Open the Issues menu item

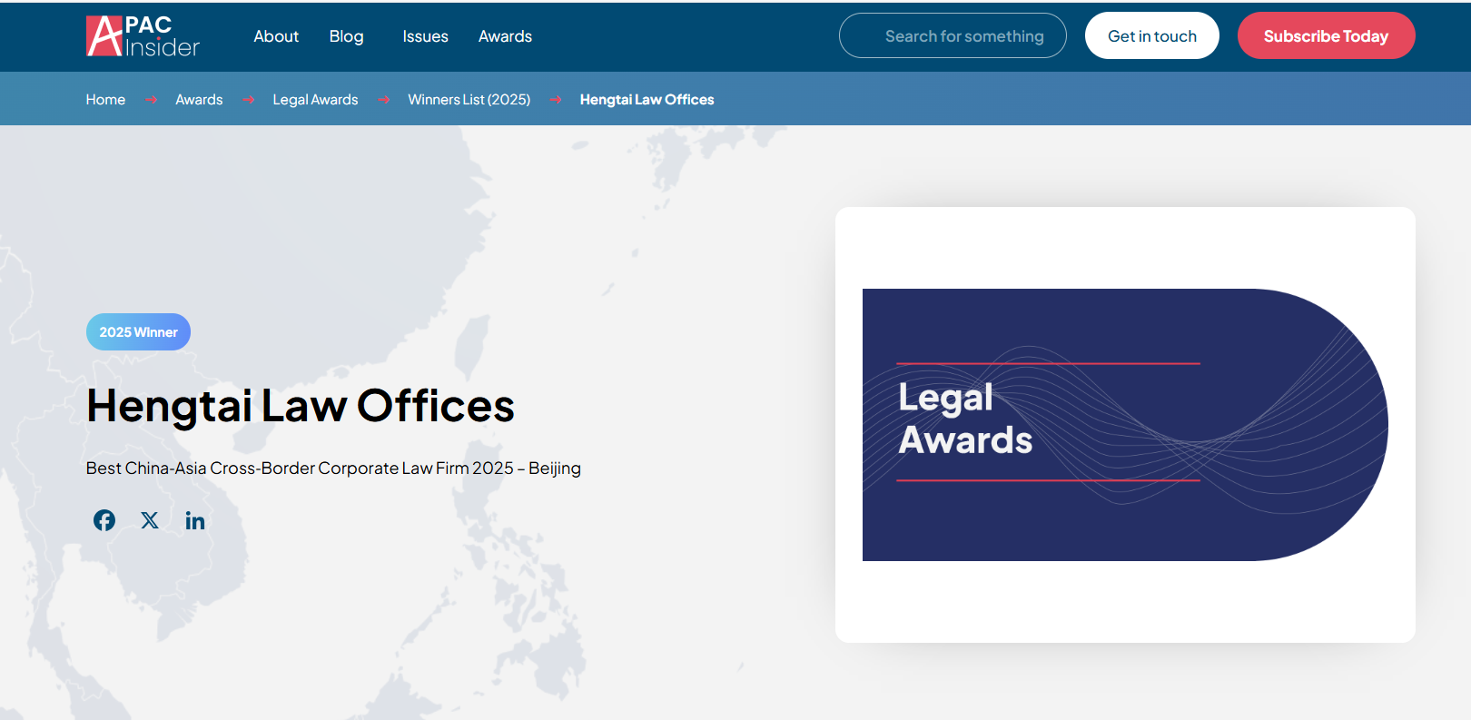tap(425, 36)
